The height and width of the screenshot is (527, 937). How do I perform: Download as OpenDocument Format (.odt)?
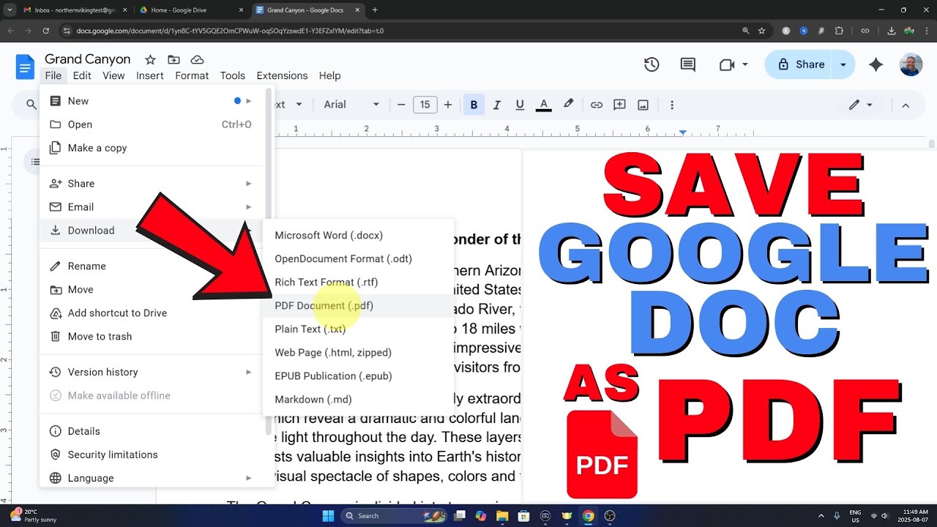[358, 259]
